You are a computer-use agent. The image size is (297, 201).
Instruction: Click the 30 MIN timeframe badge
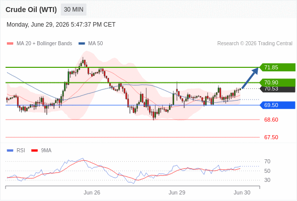click(x=73, y=10)
